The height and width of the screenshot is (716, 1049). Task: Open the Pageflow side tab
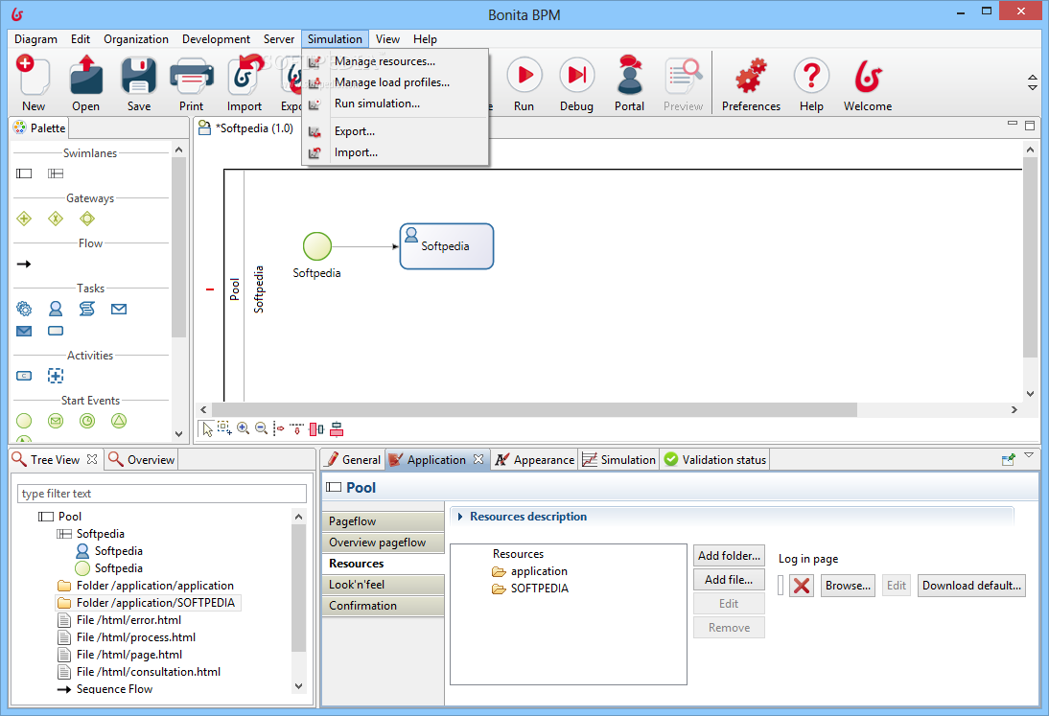(x=384, y=521)
